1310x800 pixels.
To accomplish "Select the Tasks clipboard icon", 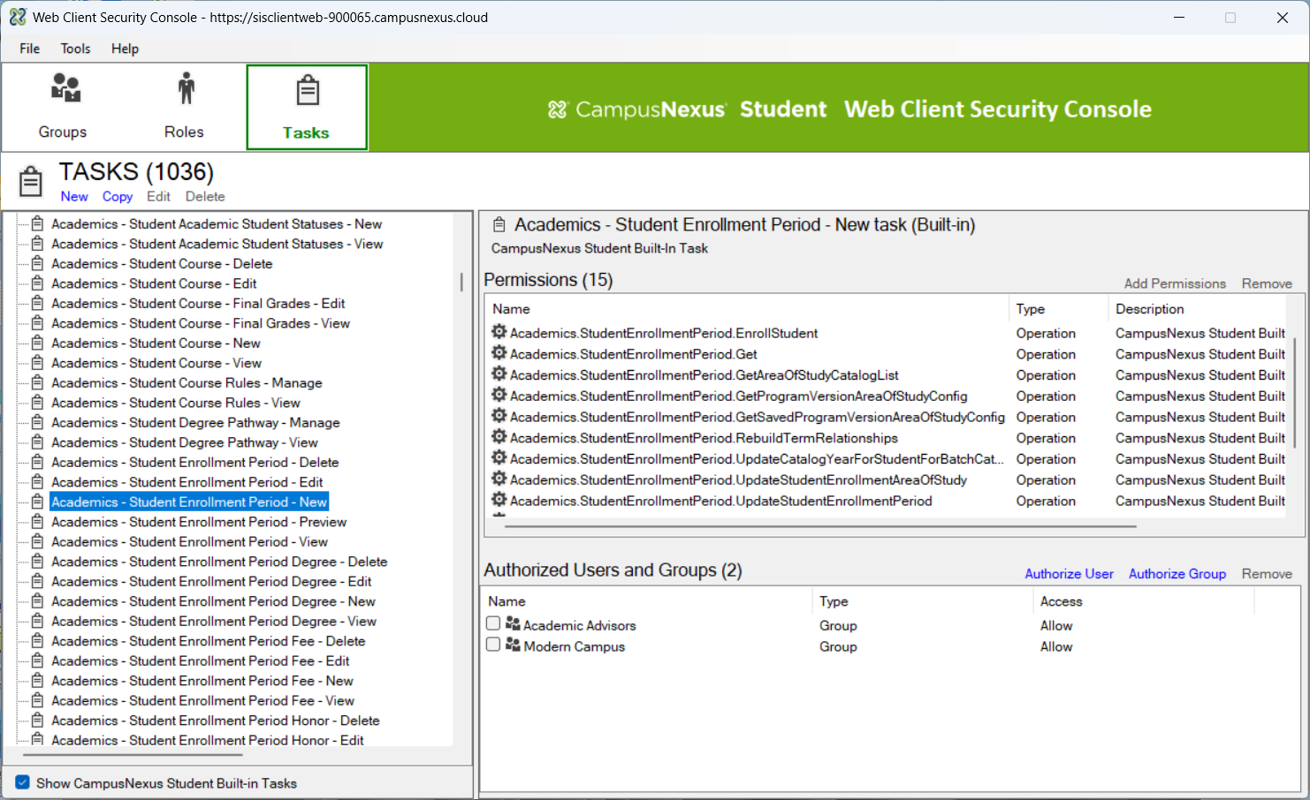I will 308,90.
